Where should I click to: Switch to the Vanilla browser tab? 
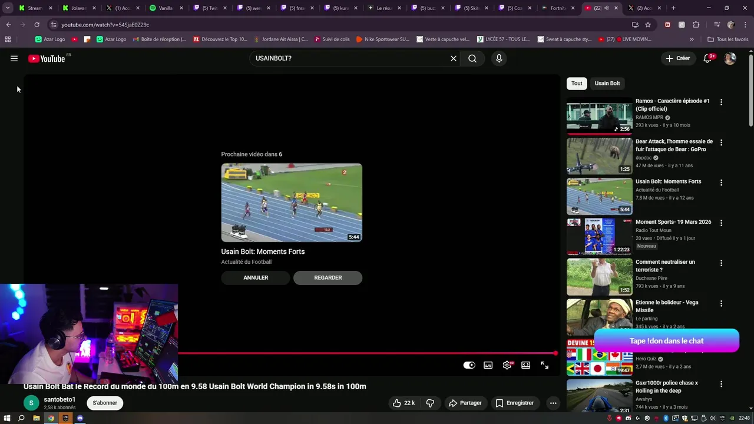coord(165,8)
